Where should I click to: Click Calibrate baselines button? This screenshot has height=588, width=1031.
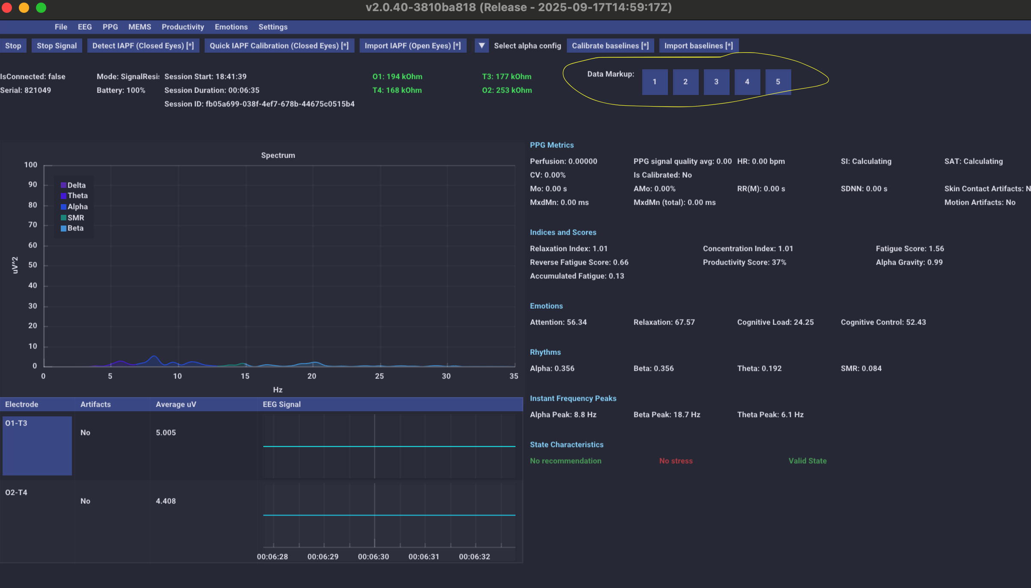610,46
